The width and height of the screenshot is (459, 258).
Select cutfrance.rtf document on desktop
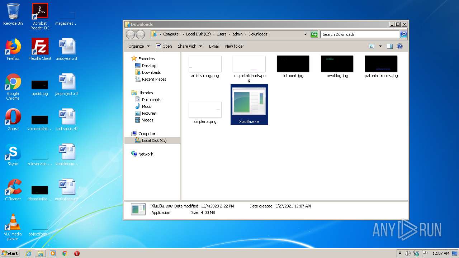click(x=67, y=120)
